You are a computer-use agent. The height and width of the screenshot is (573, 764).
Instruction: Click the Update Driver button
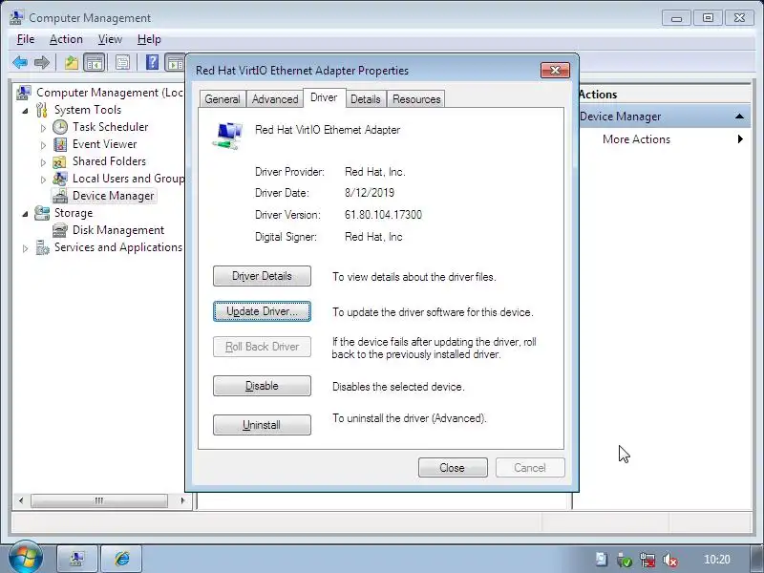tap(262, 311)
